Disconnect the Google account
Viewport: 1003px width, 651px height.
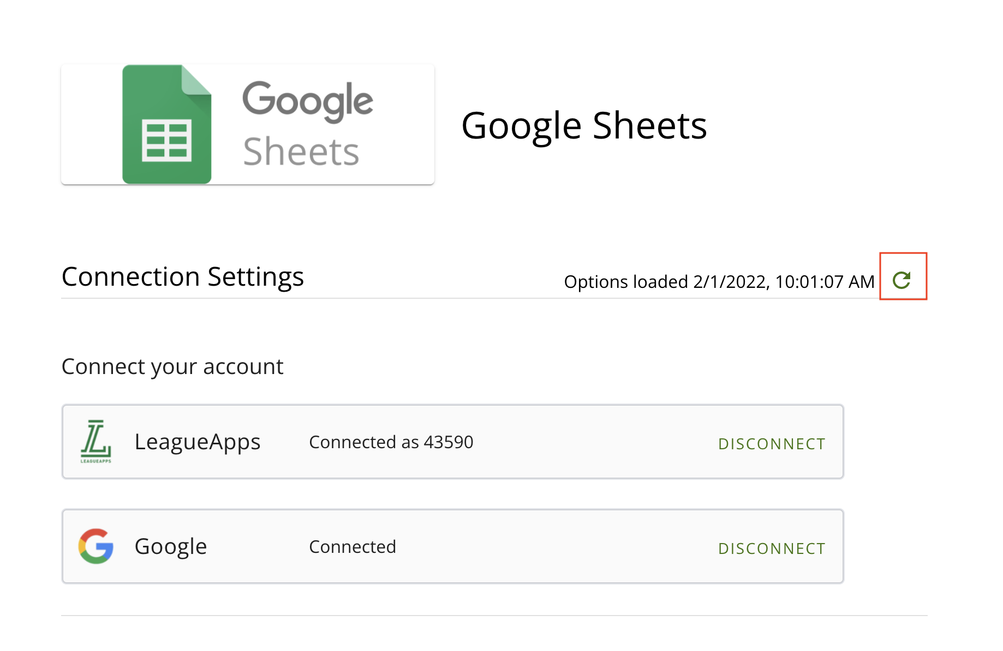pos(771,548)
